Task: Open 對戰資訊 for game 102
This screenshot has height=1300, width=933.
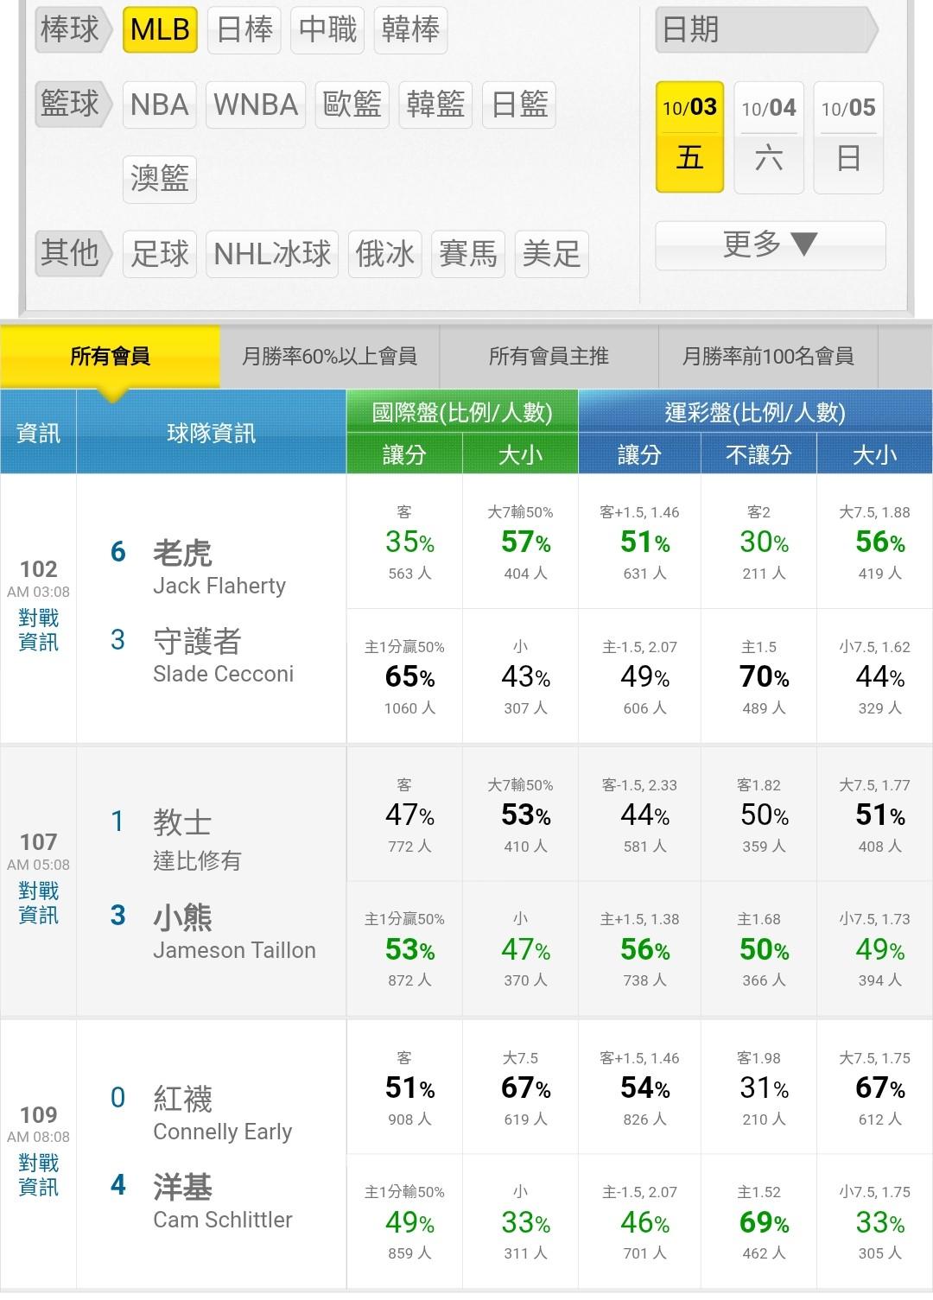Action: click(x=39, y=630)
